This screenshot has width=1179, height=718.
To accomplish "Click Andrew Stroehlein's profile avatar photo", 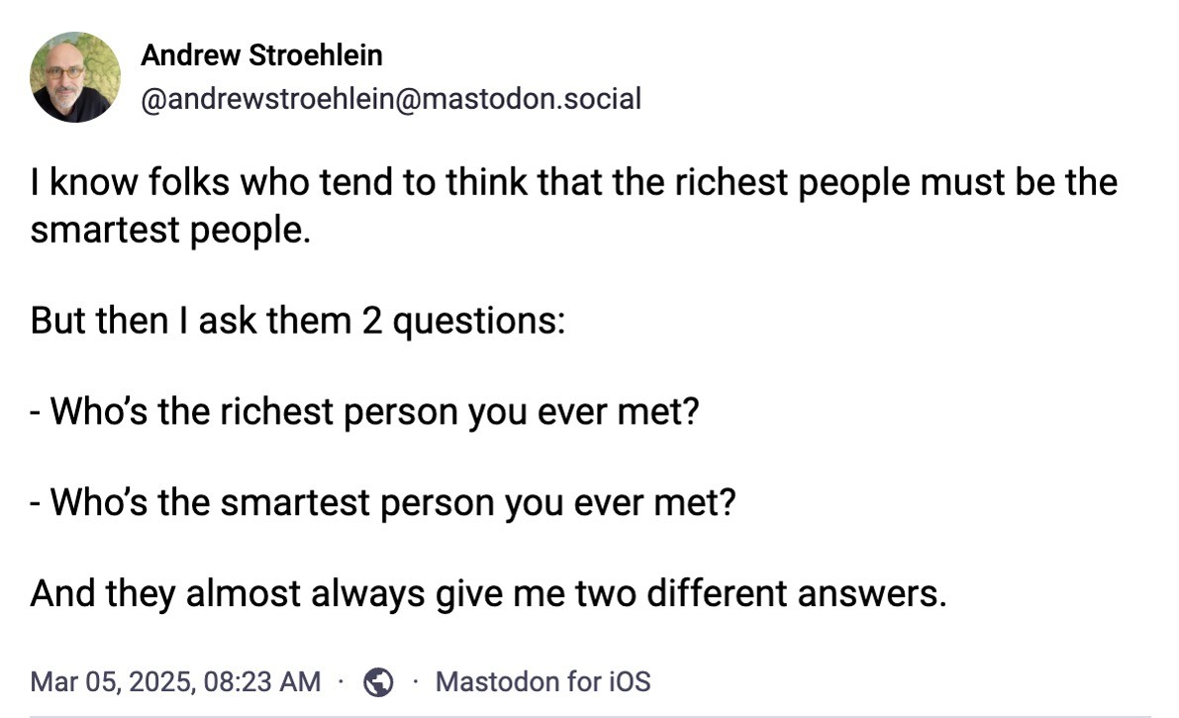I will click(x=75, y=77).
